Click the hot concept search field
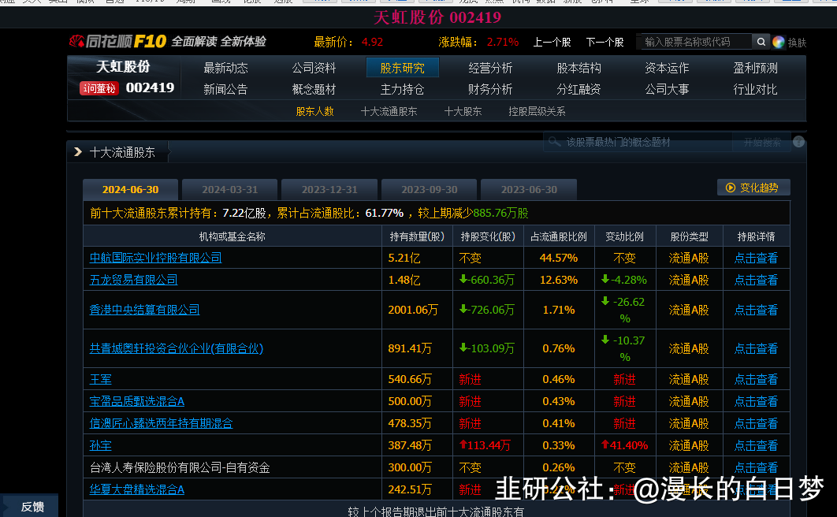The image size is (837, 517). pos(641,142)
